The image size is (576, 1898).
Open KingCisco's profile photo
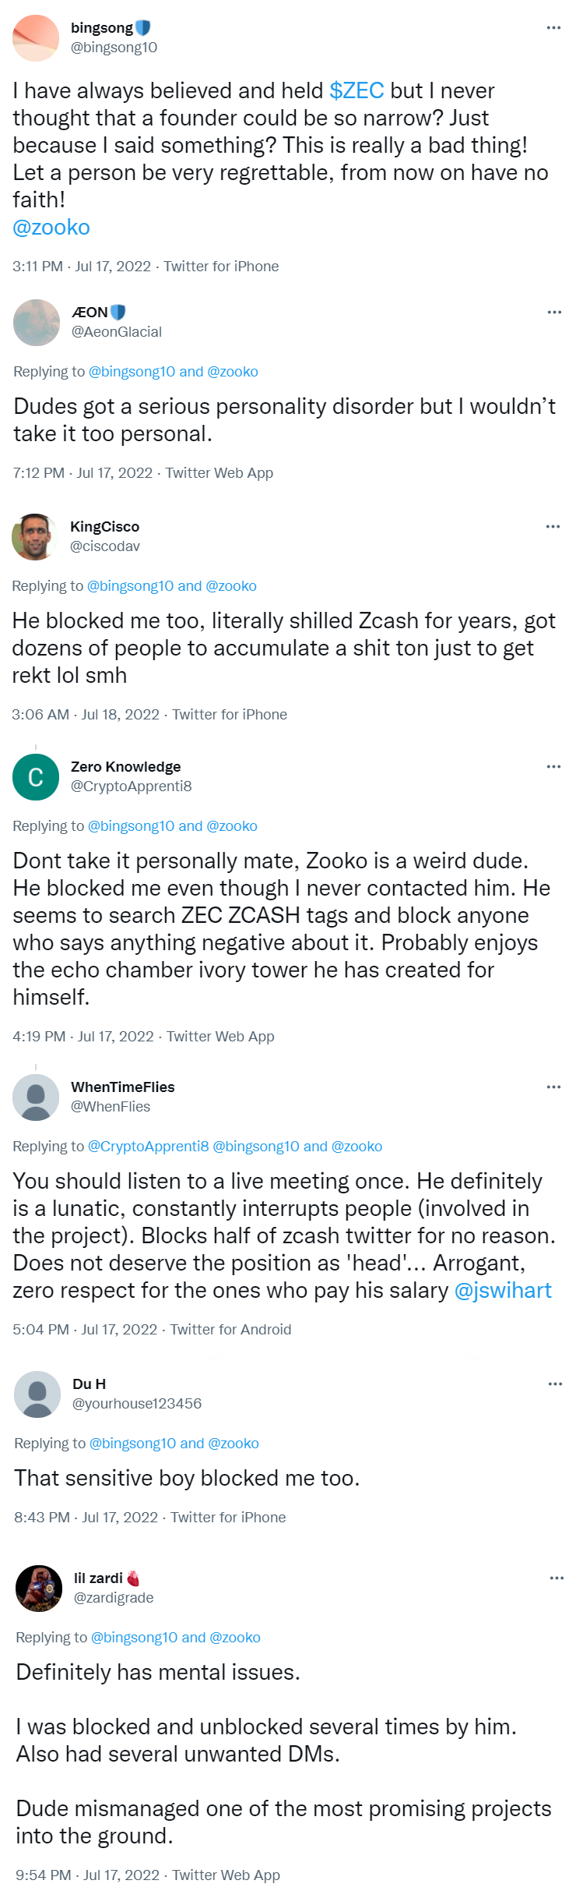pos(35,536)
